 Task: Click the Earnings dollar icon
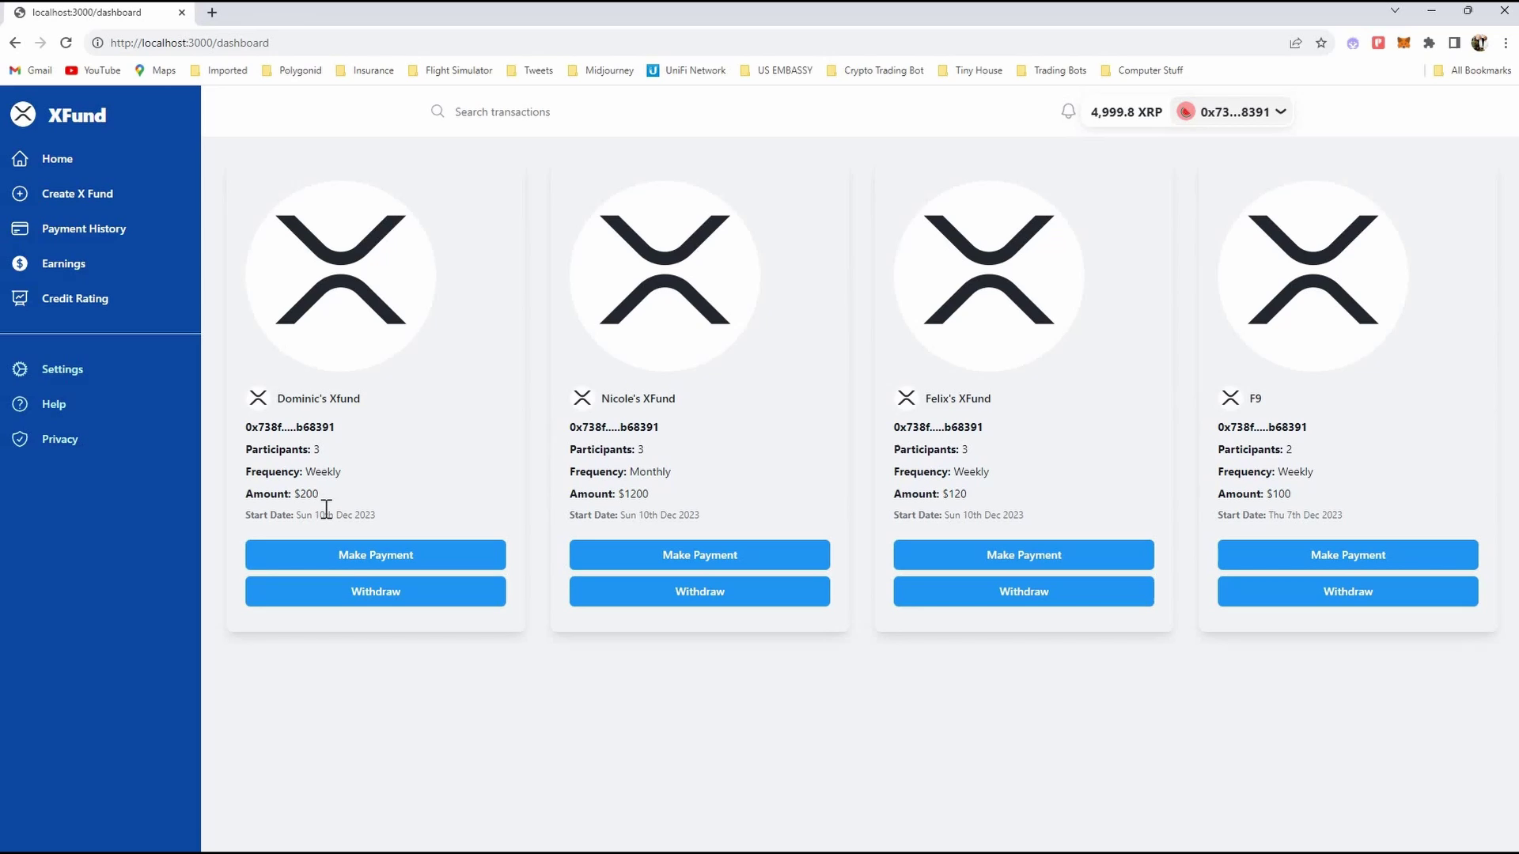pos(21,263)
